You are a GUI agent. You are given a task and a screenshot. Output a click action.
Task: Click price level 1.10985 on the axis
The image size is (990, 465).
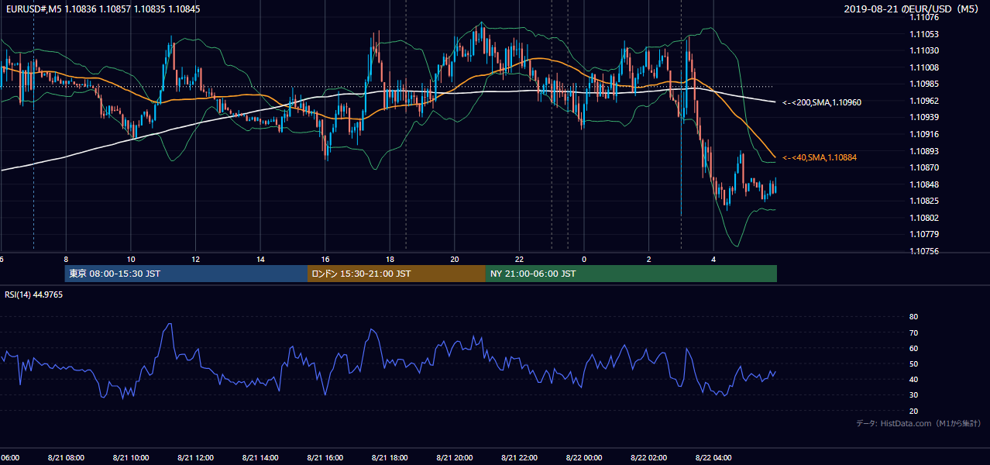tap(924, 84)
